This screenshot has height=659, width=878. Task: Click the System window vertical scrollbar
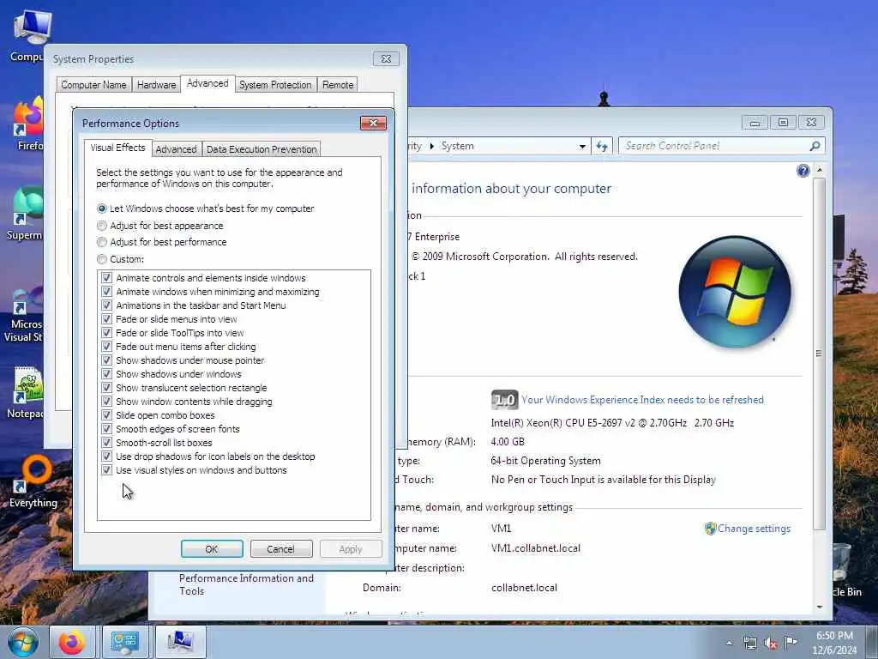(819, 353)
